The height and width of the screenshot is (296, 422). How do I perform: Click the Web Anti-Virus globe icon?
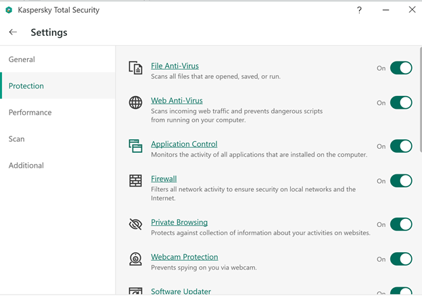click(135, 103)
